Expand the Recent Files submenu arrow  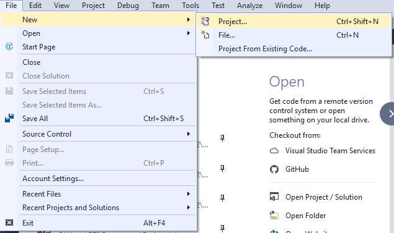[x=189, y=193]
